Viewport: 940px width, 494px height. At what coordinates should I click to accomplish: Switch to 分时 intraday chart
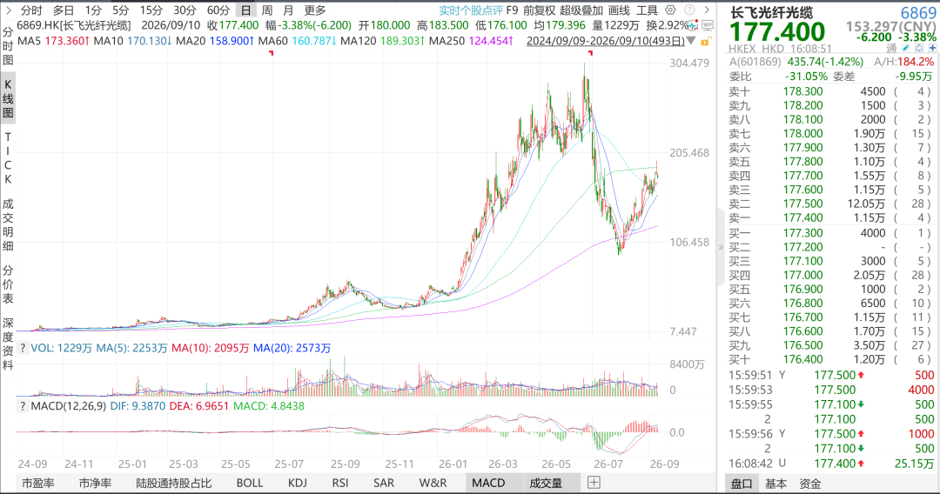pyautogui.click(x=31, y=10)
